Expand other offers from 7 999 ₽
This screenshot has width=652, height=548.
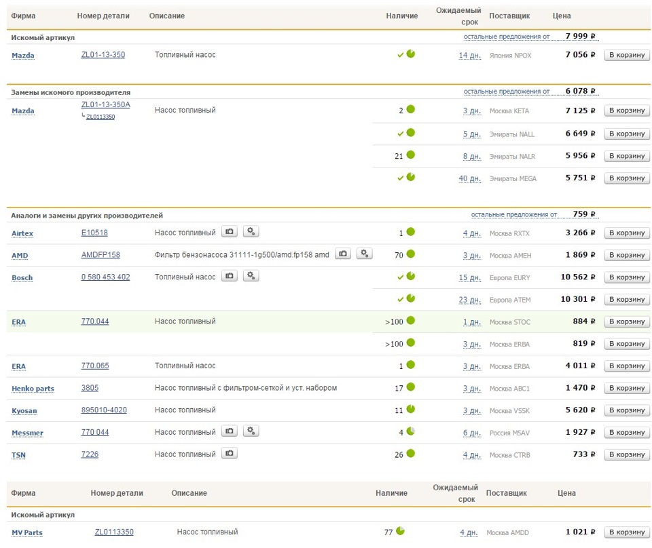click(507, 37)
